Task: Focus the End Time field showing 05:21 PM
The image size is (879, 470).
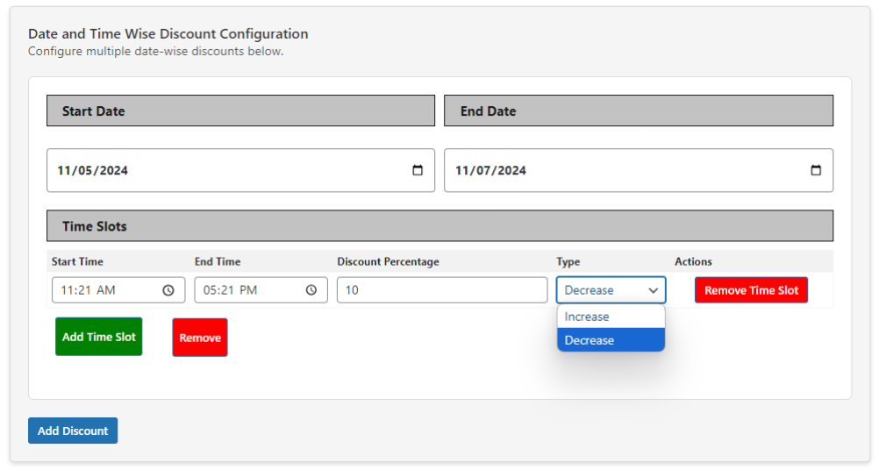Action: [x=261, y=290]
